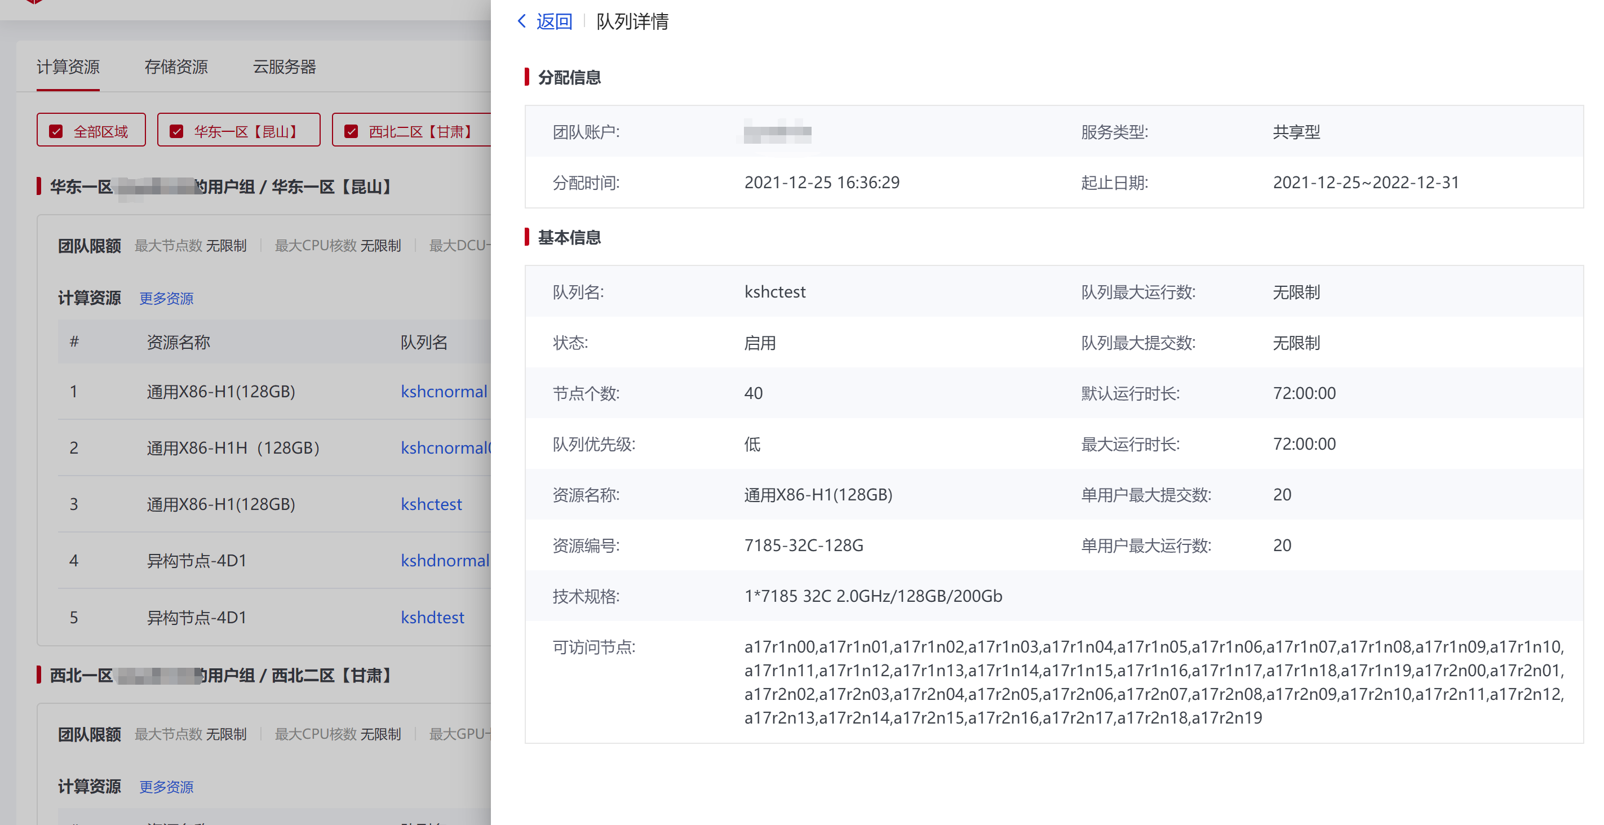This screenshot has width=1604, height=825.
Task: Click the 最大运行时长 value 72:00:00
Action: 1305,444
